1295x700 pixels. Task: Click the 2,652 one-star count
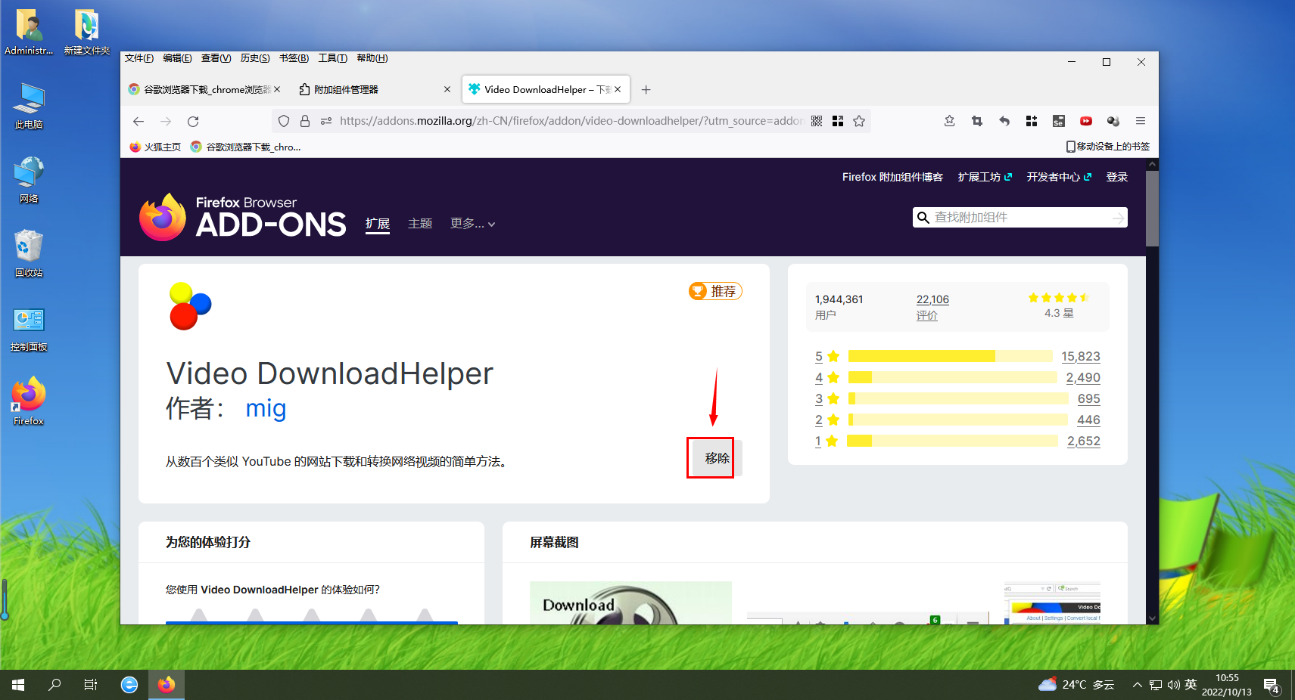point(1084,441)
